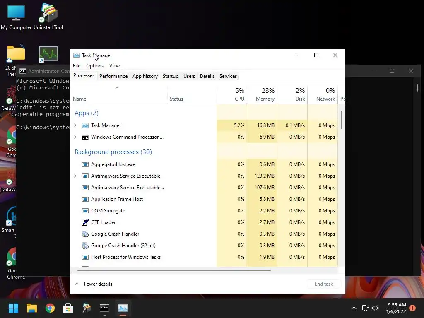Click the resource monitor desktop shortcut icon
This screenshot has height=318, width=424.
pos(48,54)
